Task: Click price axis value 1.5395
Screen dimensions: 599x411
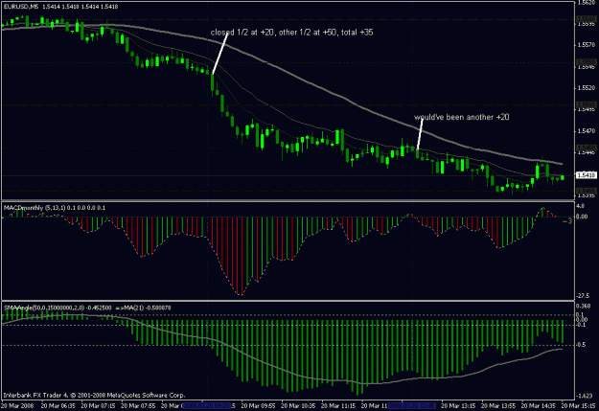Action: pyautogui.click(x=587, y=195)
